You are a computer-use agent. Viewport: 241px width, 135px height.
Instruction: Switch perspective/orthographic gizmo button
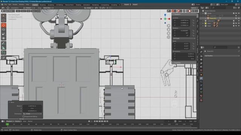pyautogui.click(x=169, y=37)
